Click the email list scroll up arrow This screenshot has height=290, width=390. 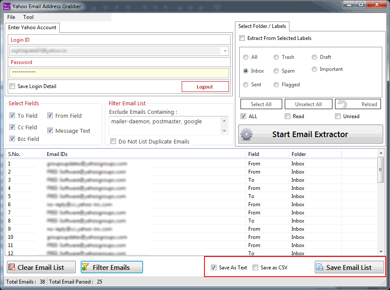click(x=381, y=153)
